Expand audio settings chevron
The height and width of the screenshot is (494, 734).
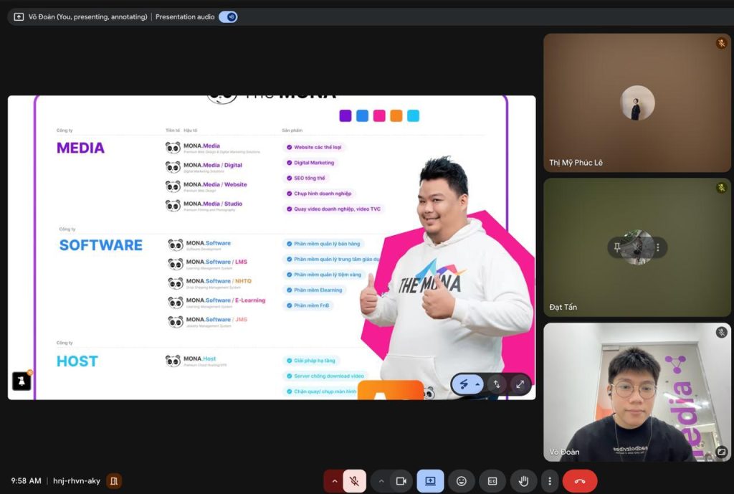[x=334, y=481]
